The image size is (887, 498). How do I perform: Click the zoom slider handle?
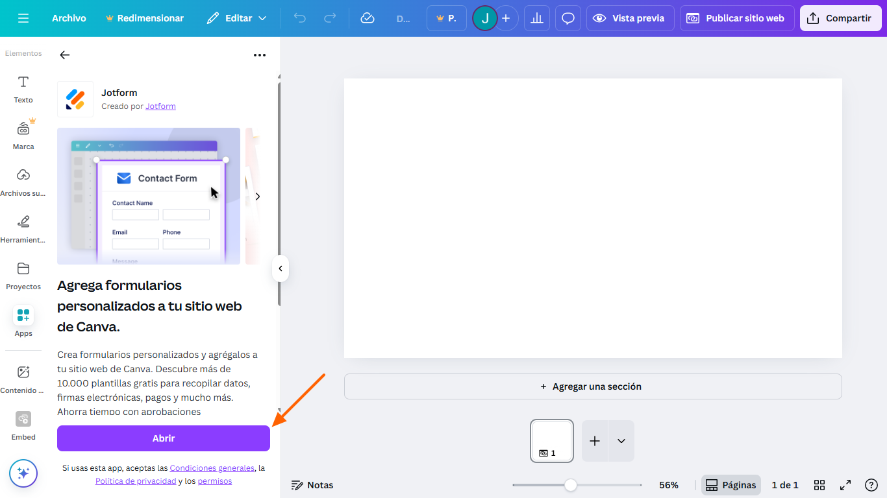point(570,485)
